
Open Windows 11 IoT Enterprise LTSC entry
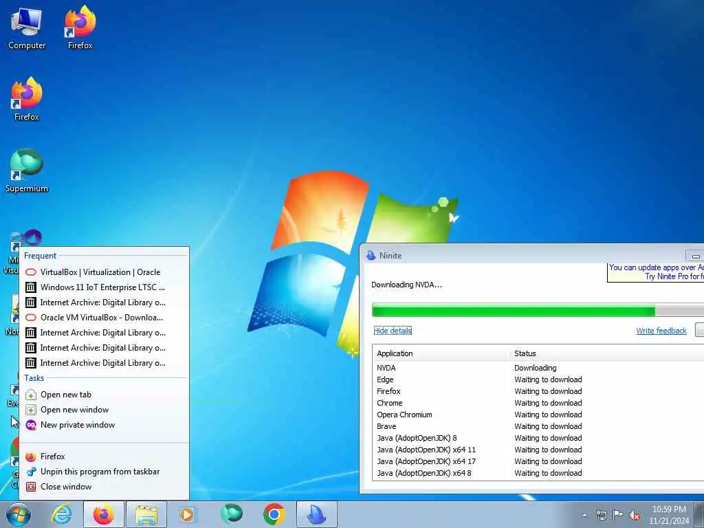pos(104,287)
